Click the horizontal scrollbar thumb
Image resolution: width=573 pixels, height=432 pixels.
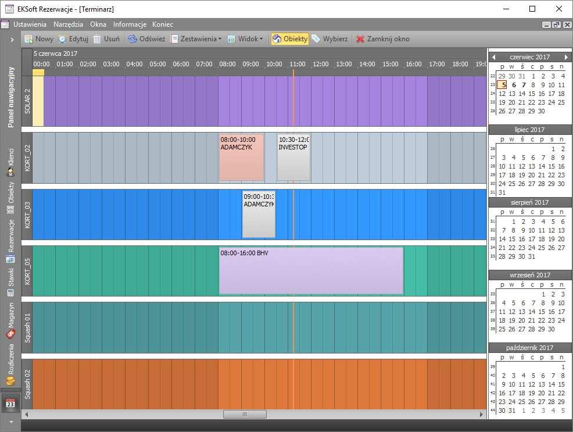[245, 414]
